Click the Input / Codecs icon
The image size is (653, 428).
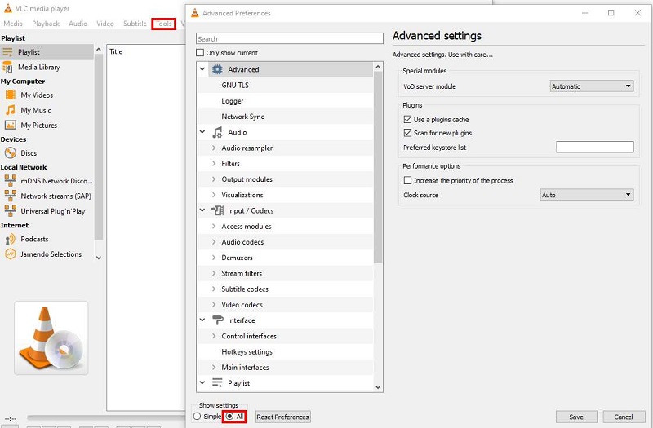[x=217, y=210]
